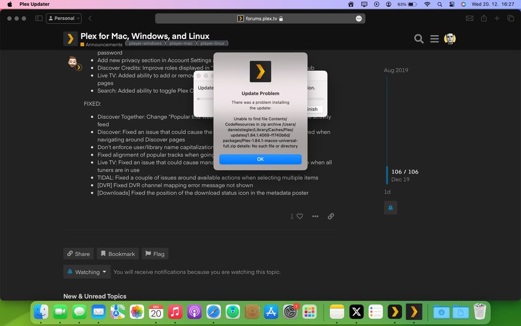Open Messages from the Dock
Screen dimensions: 521x326
point(79,312)
